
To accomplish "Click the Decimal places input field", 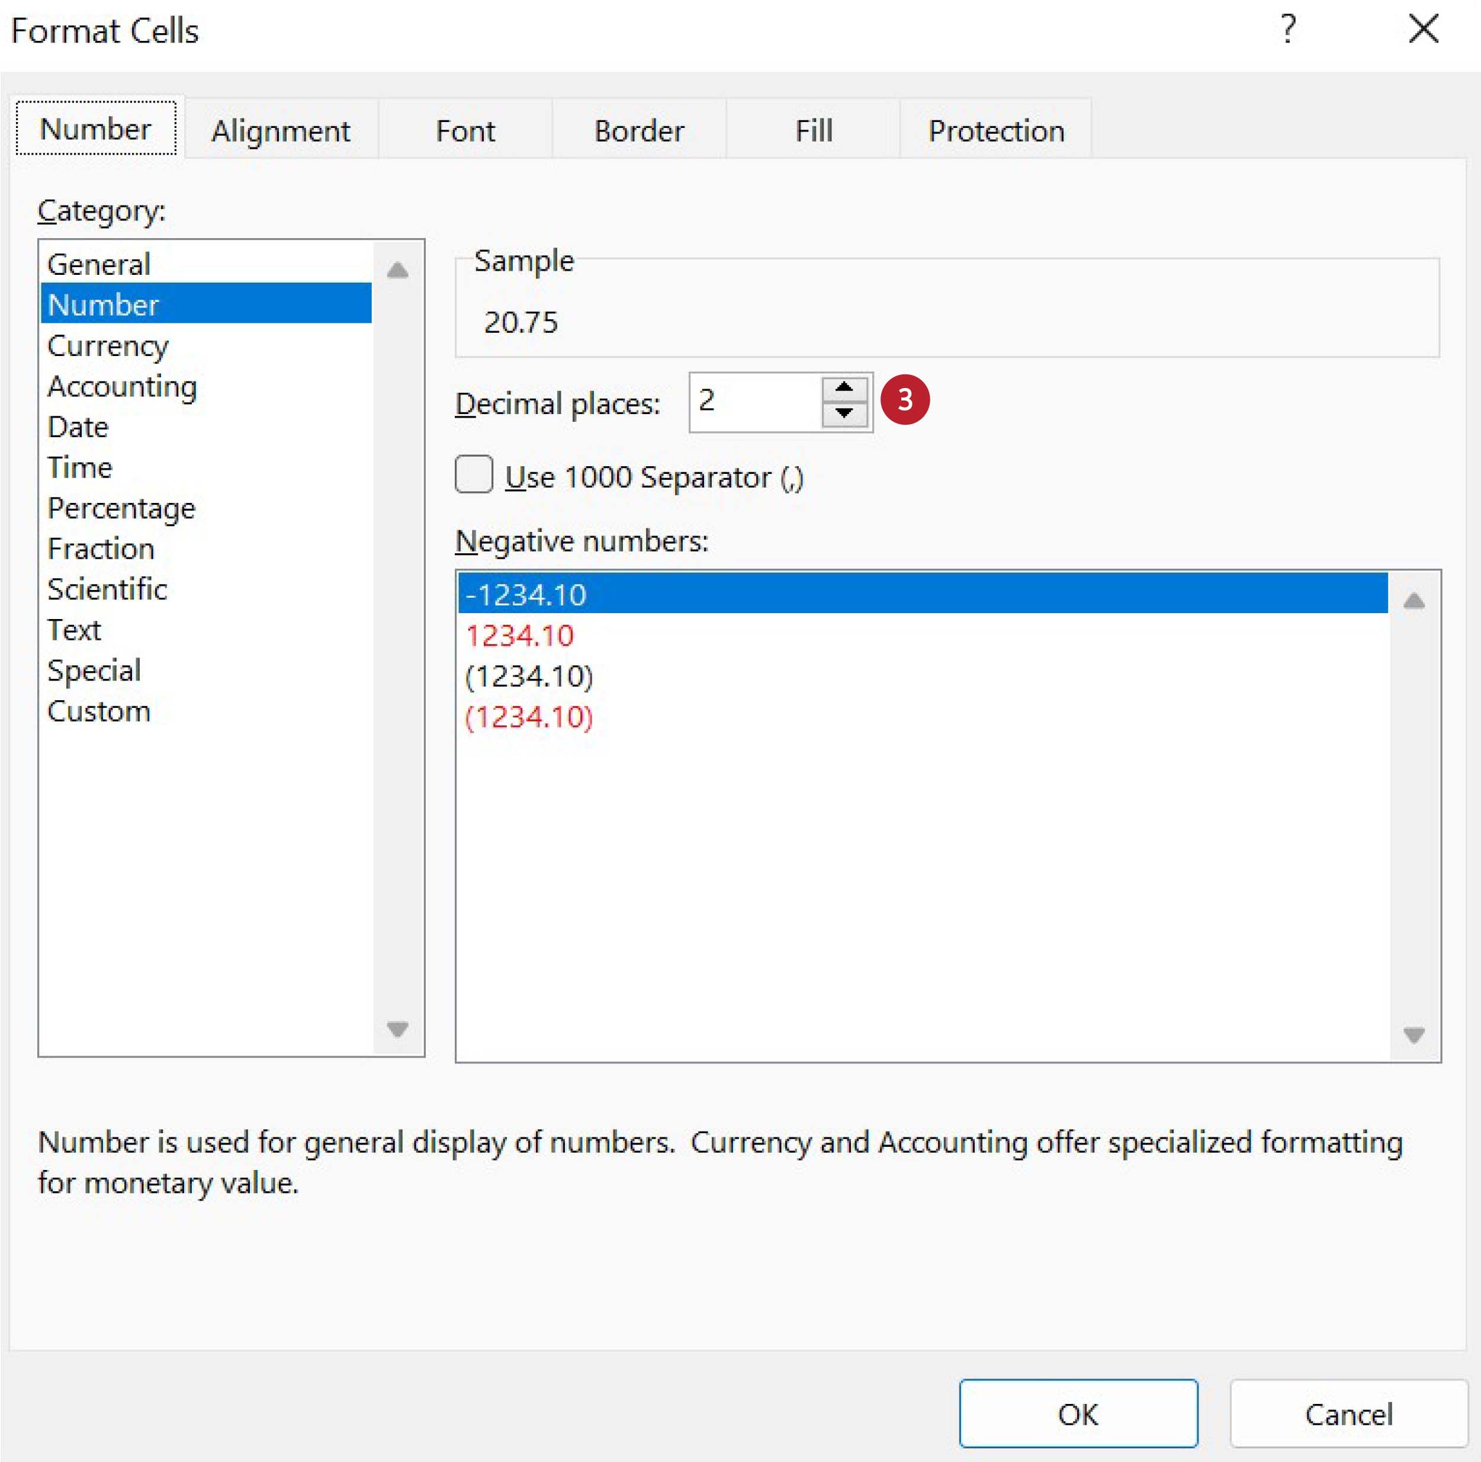I will [754, 402].
